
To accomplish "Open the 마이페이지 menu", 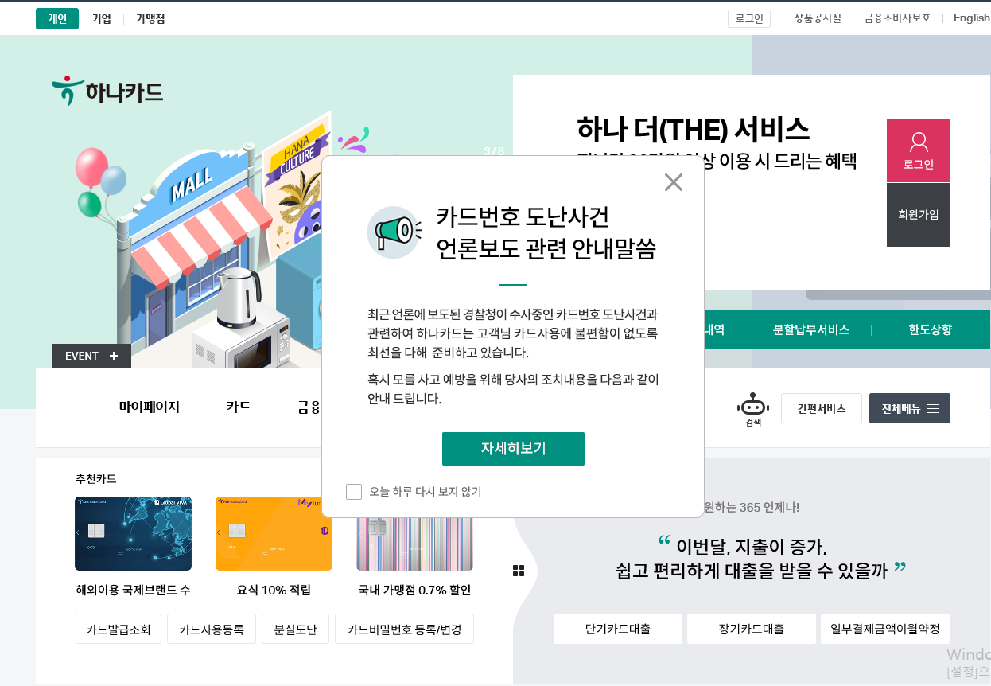I will pos(150,407).
